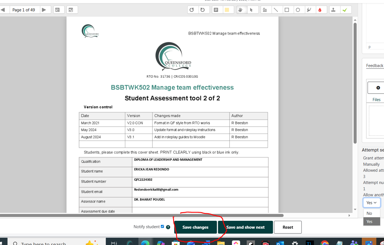The image size is (384, 245).
Task: Select the add comment tool
Action: coord(216,10)
